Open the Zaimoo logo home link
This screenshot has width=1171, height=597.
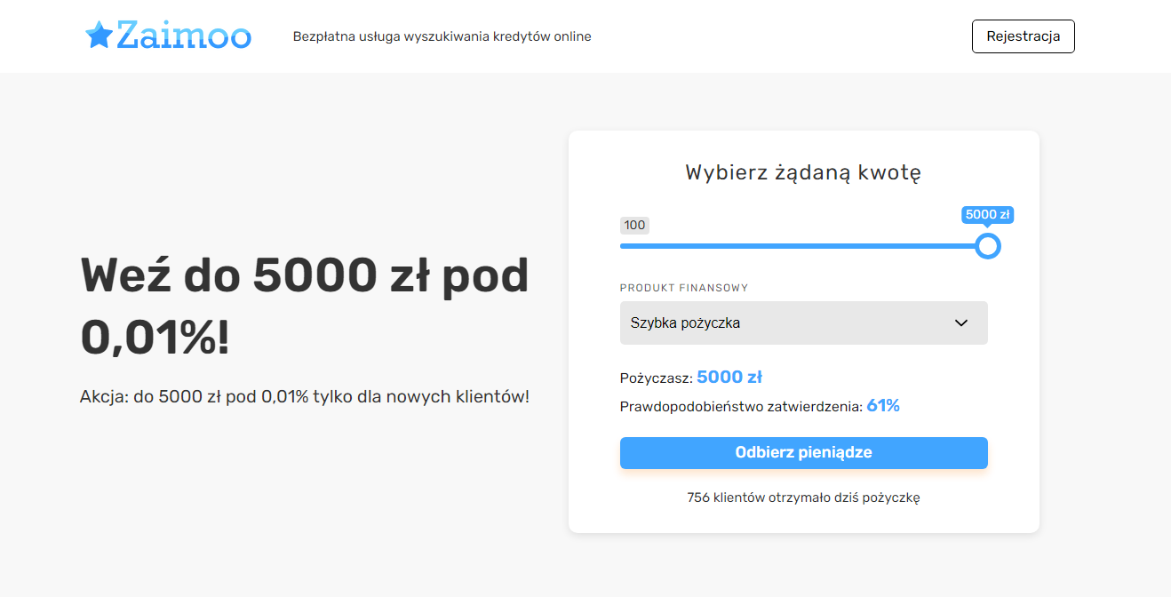[x=169, y=36]
